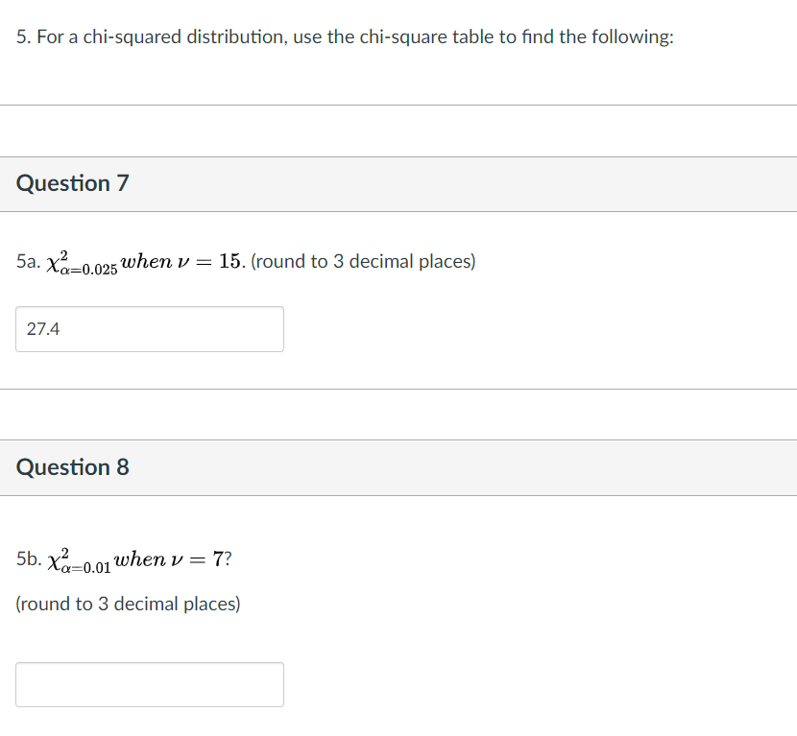Click the value 27.4 inside the answer box
This screenshot has width=797, height=736.
[41, 328]
